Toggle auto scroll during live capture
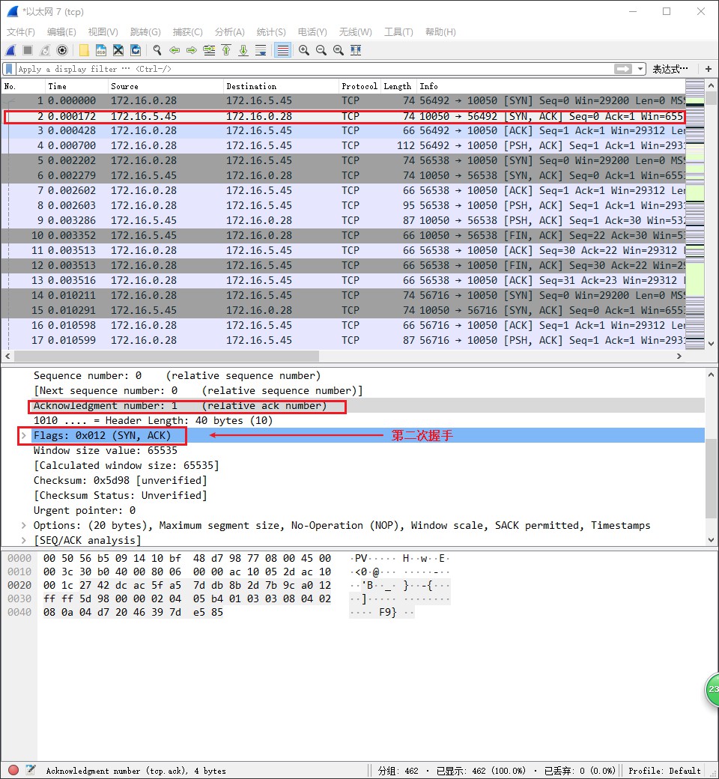The image size is (719, 779). pos(261,50)
